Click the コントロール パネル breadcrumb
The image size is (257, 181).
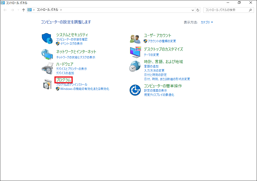tap(48, 10)
